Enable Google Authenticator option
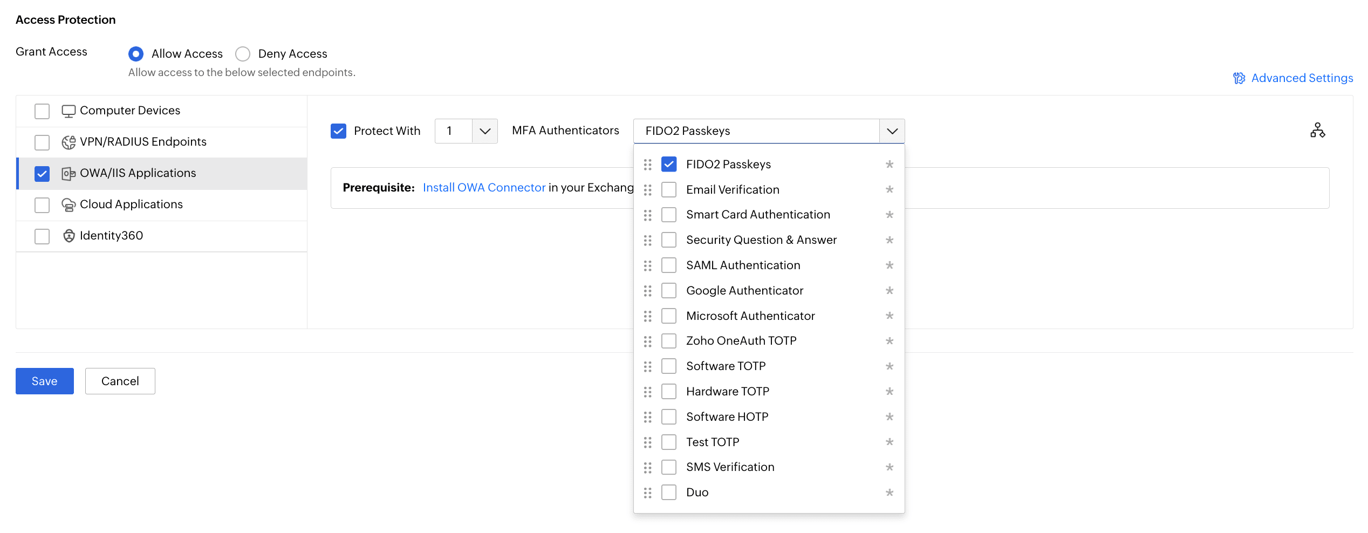Screen dimensions: 1368x533 pos(669,290)
